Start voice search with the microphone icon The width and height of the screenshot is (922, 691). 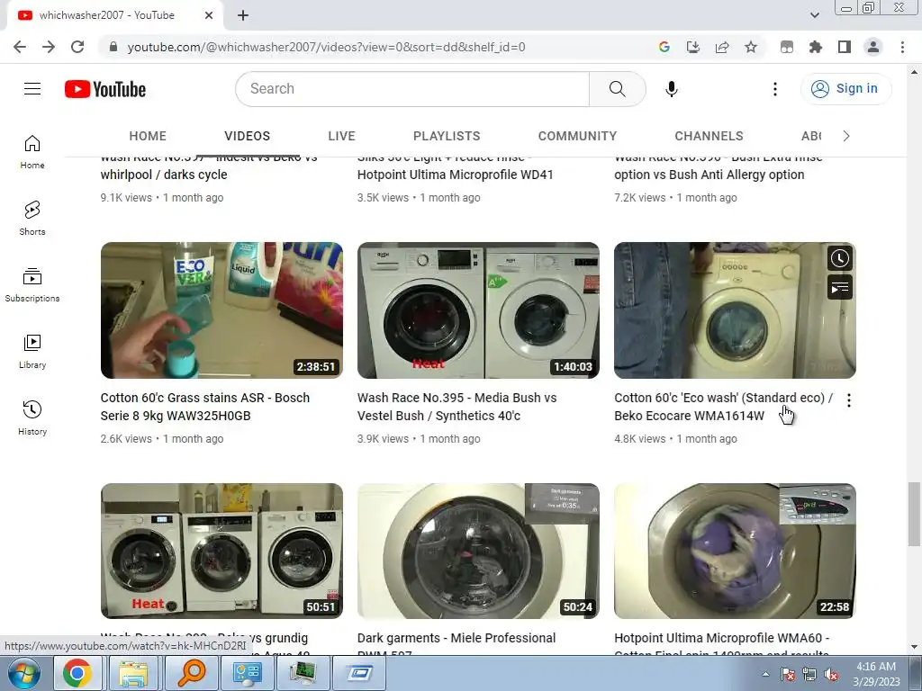click(x=671, y=89)
